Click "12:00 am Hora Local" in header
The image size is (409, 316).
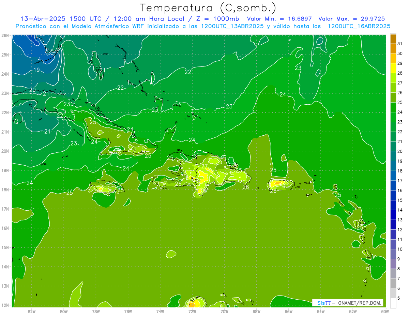coord(149,19)
